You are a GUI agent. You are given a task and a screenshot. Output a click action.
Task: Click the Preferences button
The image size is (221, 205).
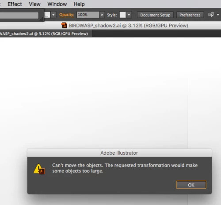point(190,15)
